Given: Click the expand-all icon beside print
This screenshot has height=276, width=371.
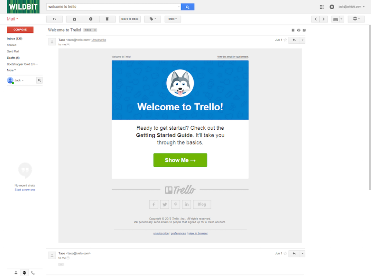Looking at the screenshot, I should click(293, 30).
